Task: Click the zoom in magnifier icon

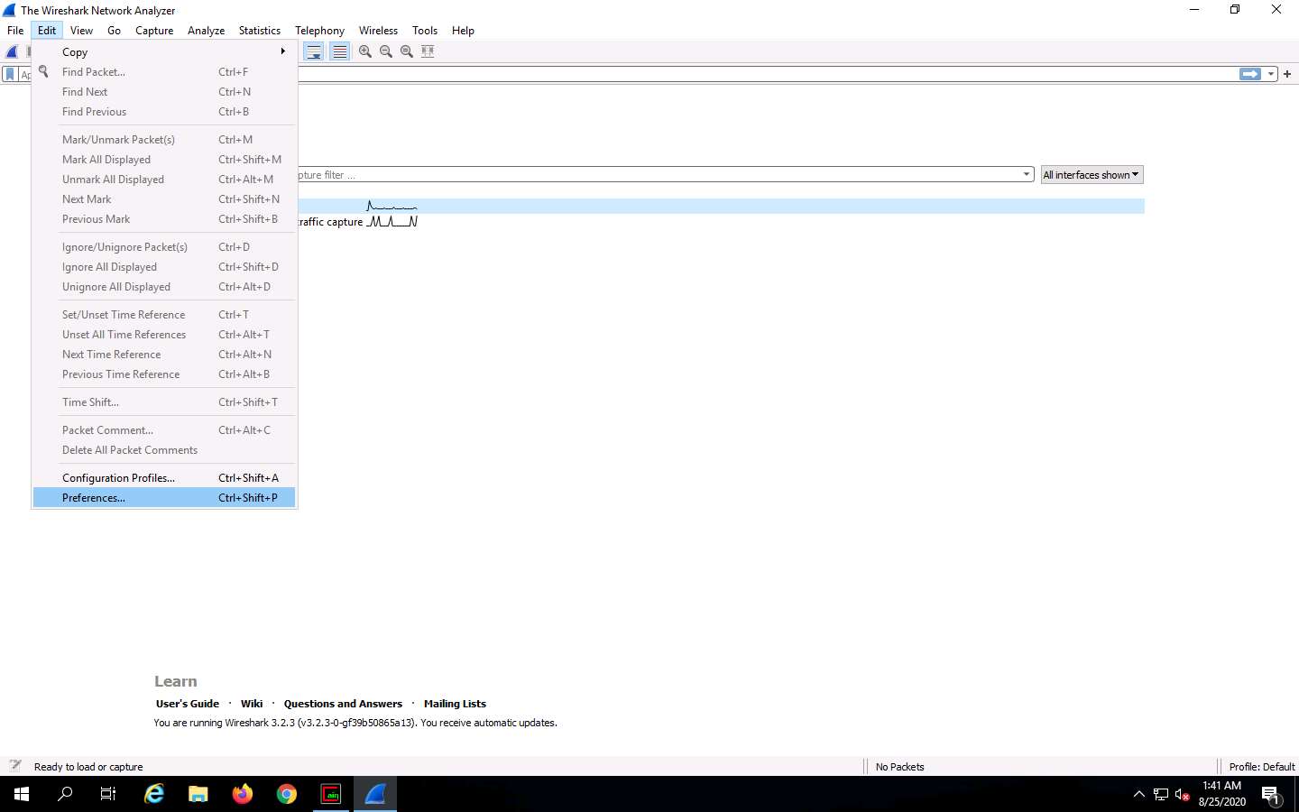Action: pos(365,51)
